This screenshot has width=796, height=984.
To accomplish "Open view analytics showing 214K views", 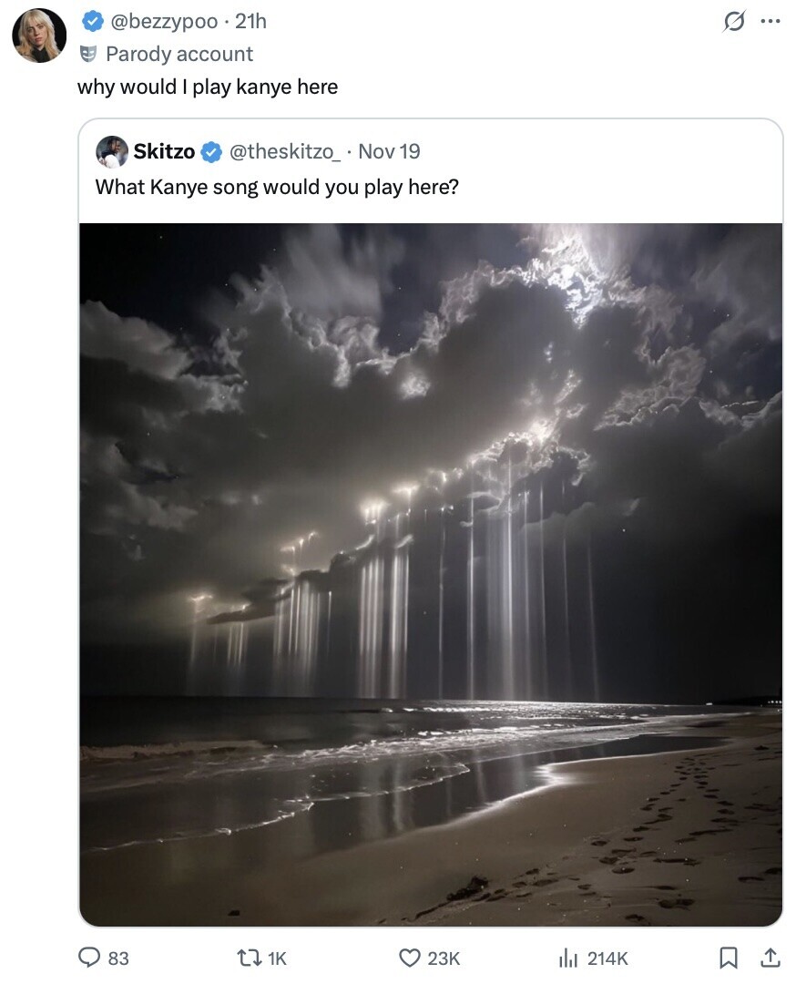I will (x=568, y=958).
